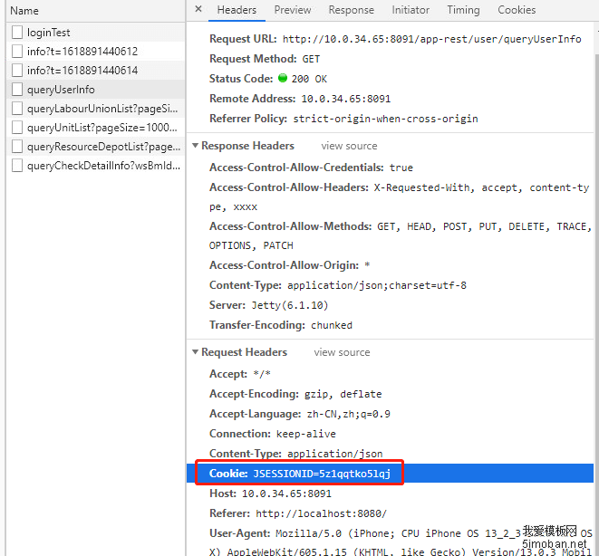Select info?t=1618891440614 request icon

[17, 71]
